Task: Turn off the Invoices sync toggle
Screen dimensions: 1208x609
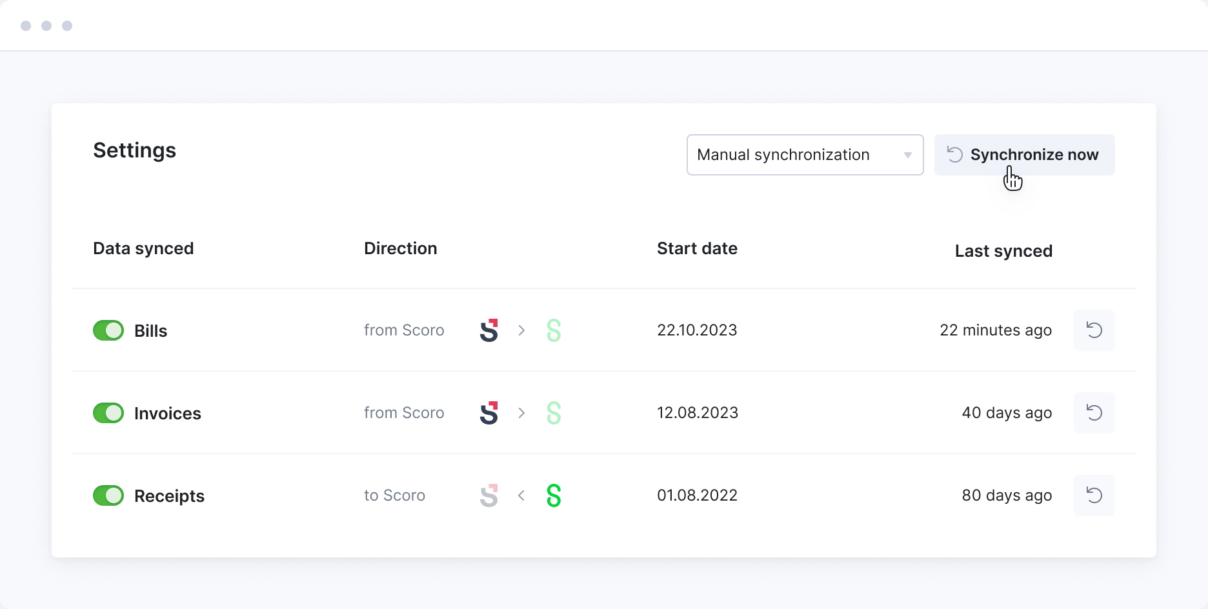Action: click(108, 413)
